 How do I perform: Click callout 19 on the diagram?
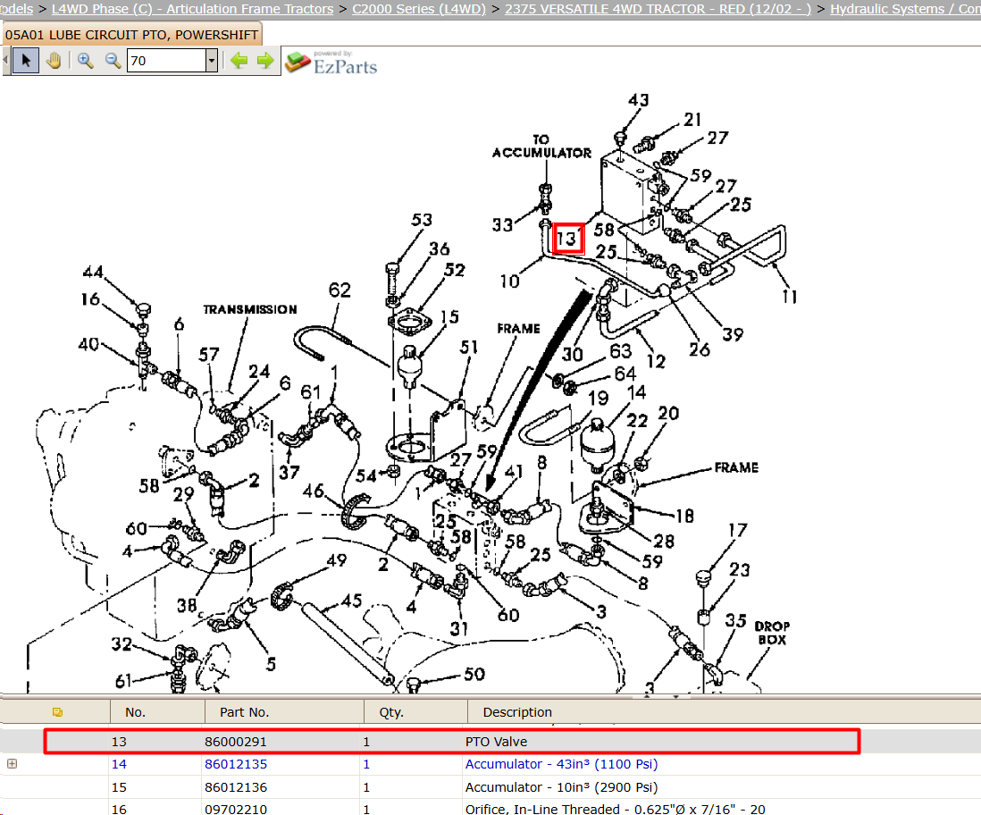point(598,398)
